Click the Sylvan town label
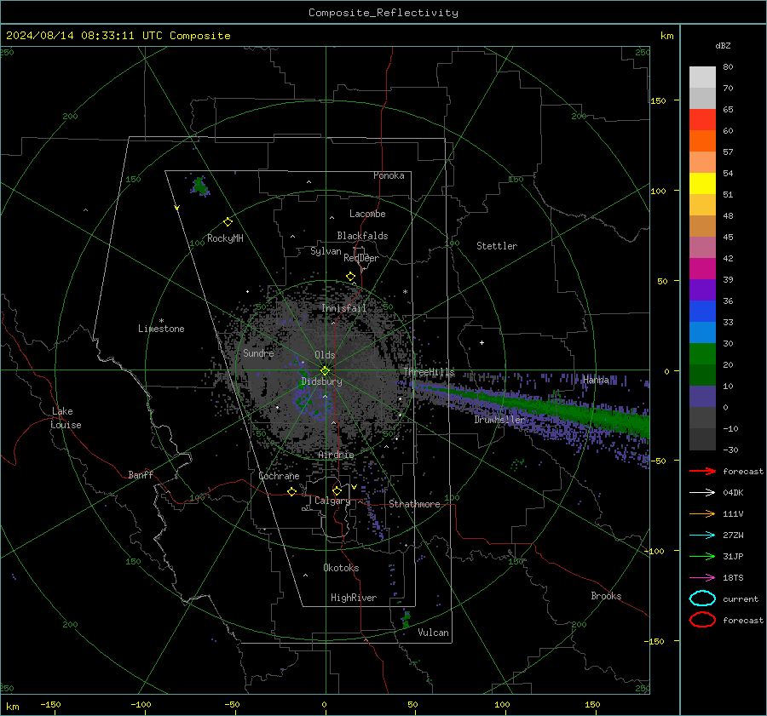Screen dimensions: 767x716 tap(326, 251)
